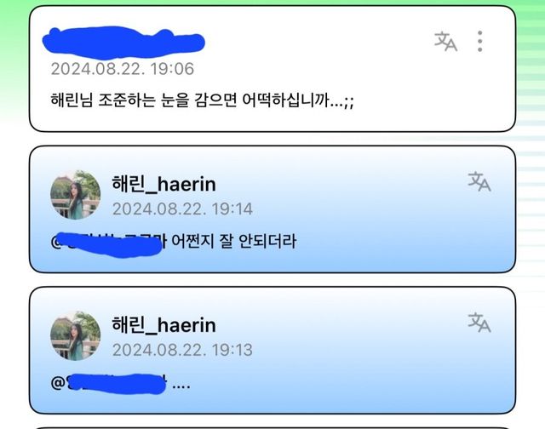
Task: Tap the 해린_haerin username on the 19:13 reply
Action: point(163,325)
